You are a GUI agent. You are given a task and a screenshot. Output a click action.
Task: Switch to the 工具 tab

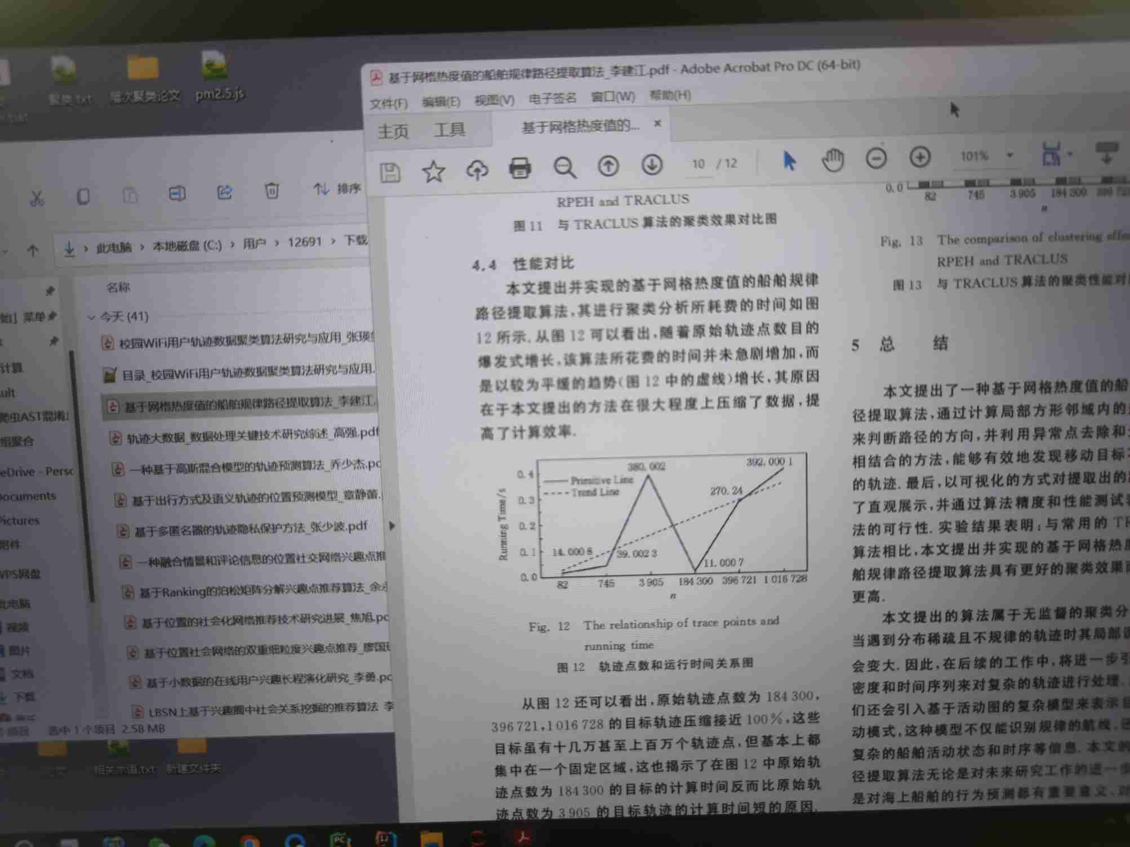450,130
